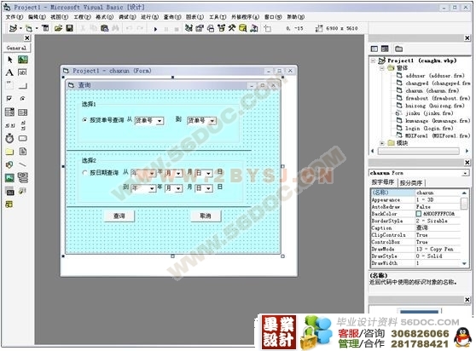Click the Start (run) toolbar button
The width and height of the screenshot is (476, 351).
tap(155, 29)
